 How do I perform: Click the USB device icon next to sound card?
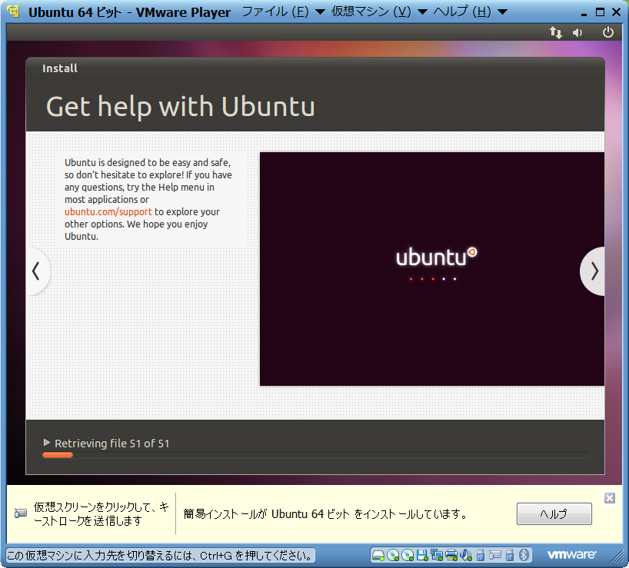tap(480, 555)
